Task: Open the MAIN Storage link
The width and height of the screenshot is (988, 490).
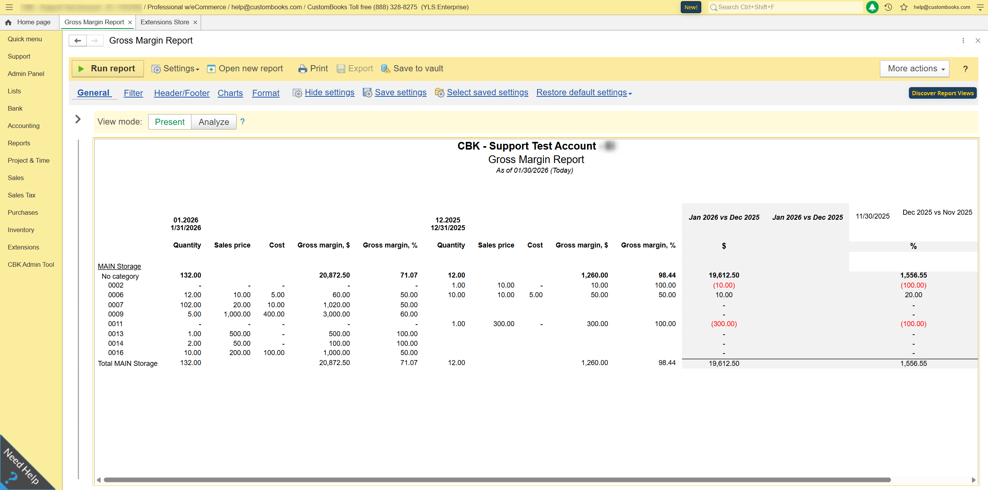Action: tap(119, 266)
